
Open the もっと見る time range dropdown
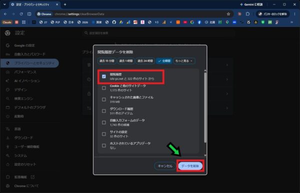tap(184, 61)
